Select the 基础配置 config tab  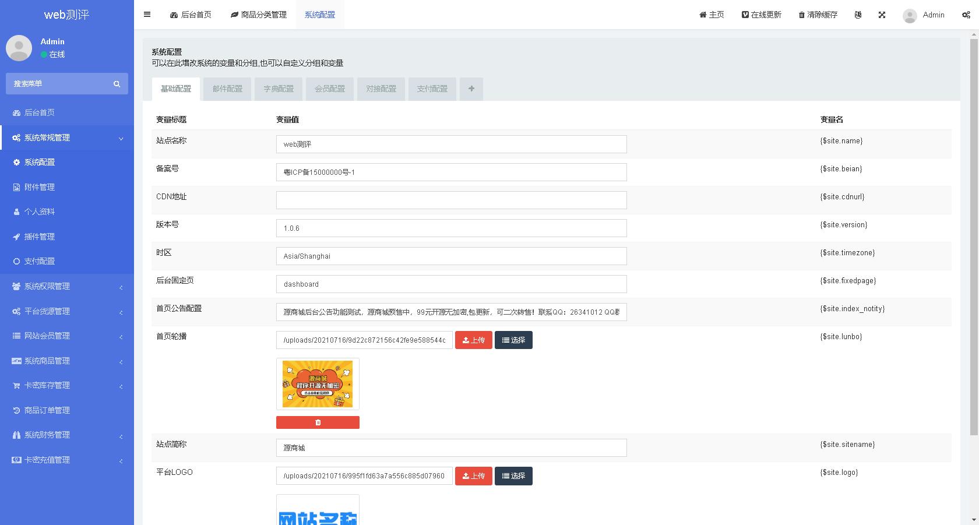point(176,89)
